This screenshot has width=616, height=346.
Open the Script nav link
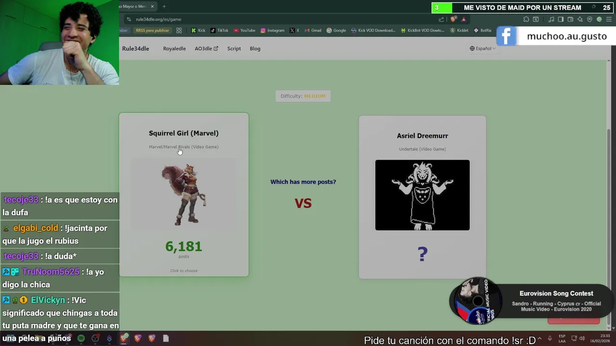[x=234, y=49]
